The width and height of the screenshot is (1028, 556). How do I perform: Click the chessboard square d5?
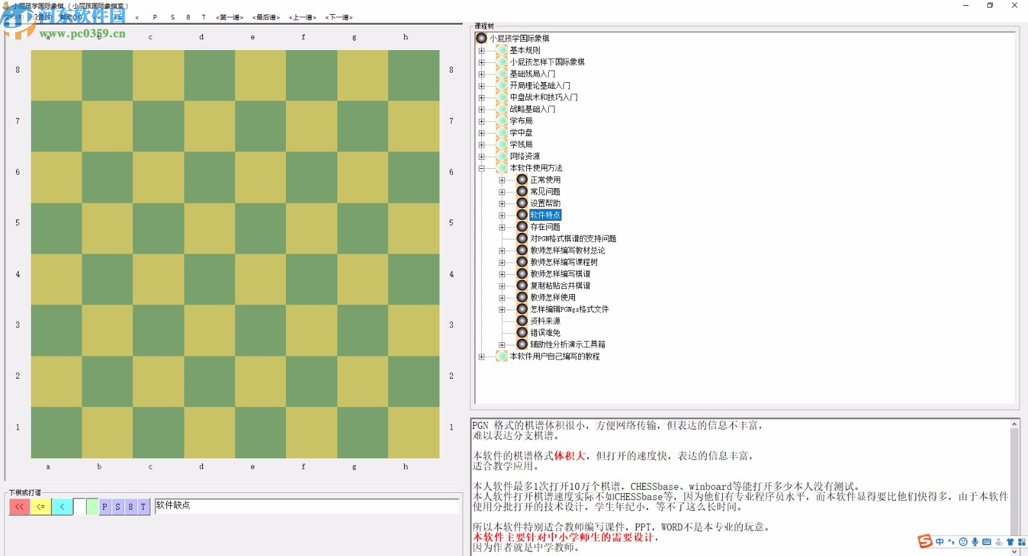(209, 228)
